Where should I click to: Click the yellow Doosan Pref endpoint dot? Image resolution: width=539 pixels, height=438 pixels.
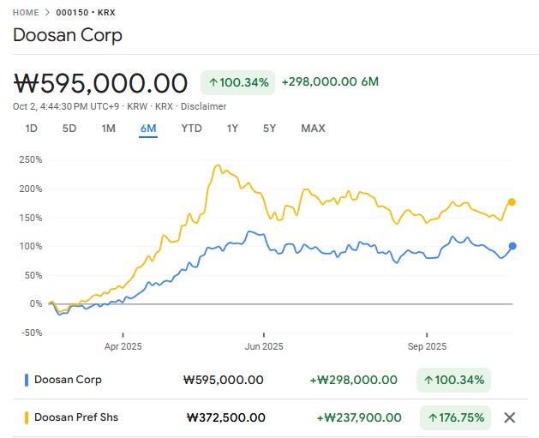[512, 201]
